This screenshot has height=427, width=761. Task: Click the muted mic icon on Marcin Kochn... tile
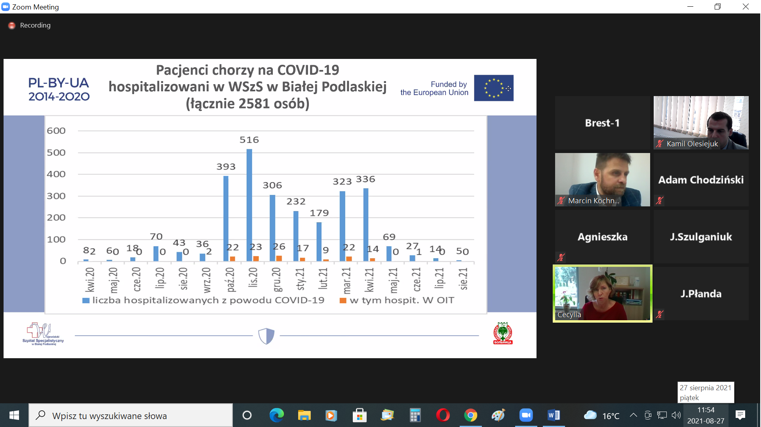pyautogui.click(x=561, y=200)
